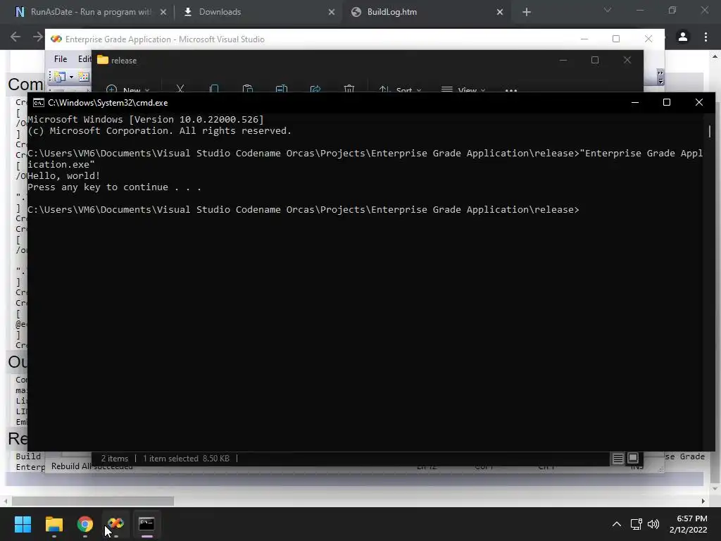This screenshot has width=721, height=541.
Task: Click the share icon in the release Explorer window
Action: (x=315, y=89)
